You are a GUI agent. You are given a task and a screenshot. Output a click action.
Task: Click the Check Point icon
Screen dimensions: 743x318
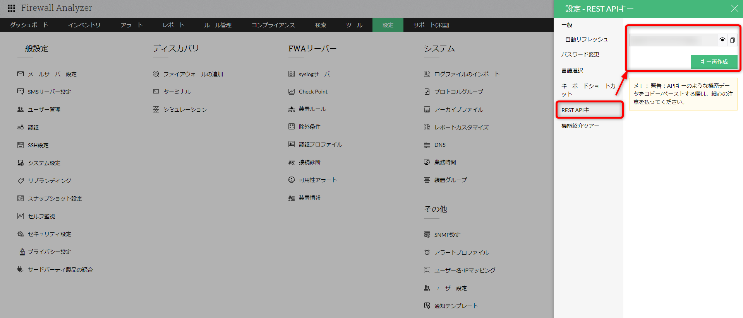(292, 92)
